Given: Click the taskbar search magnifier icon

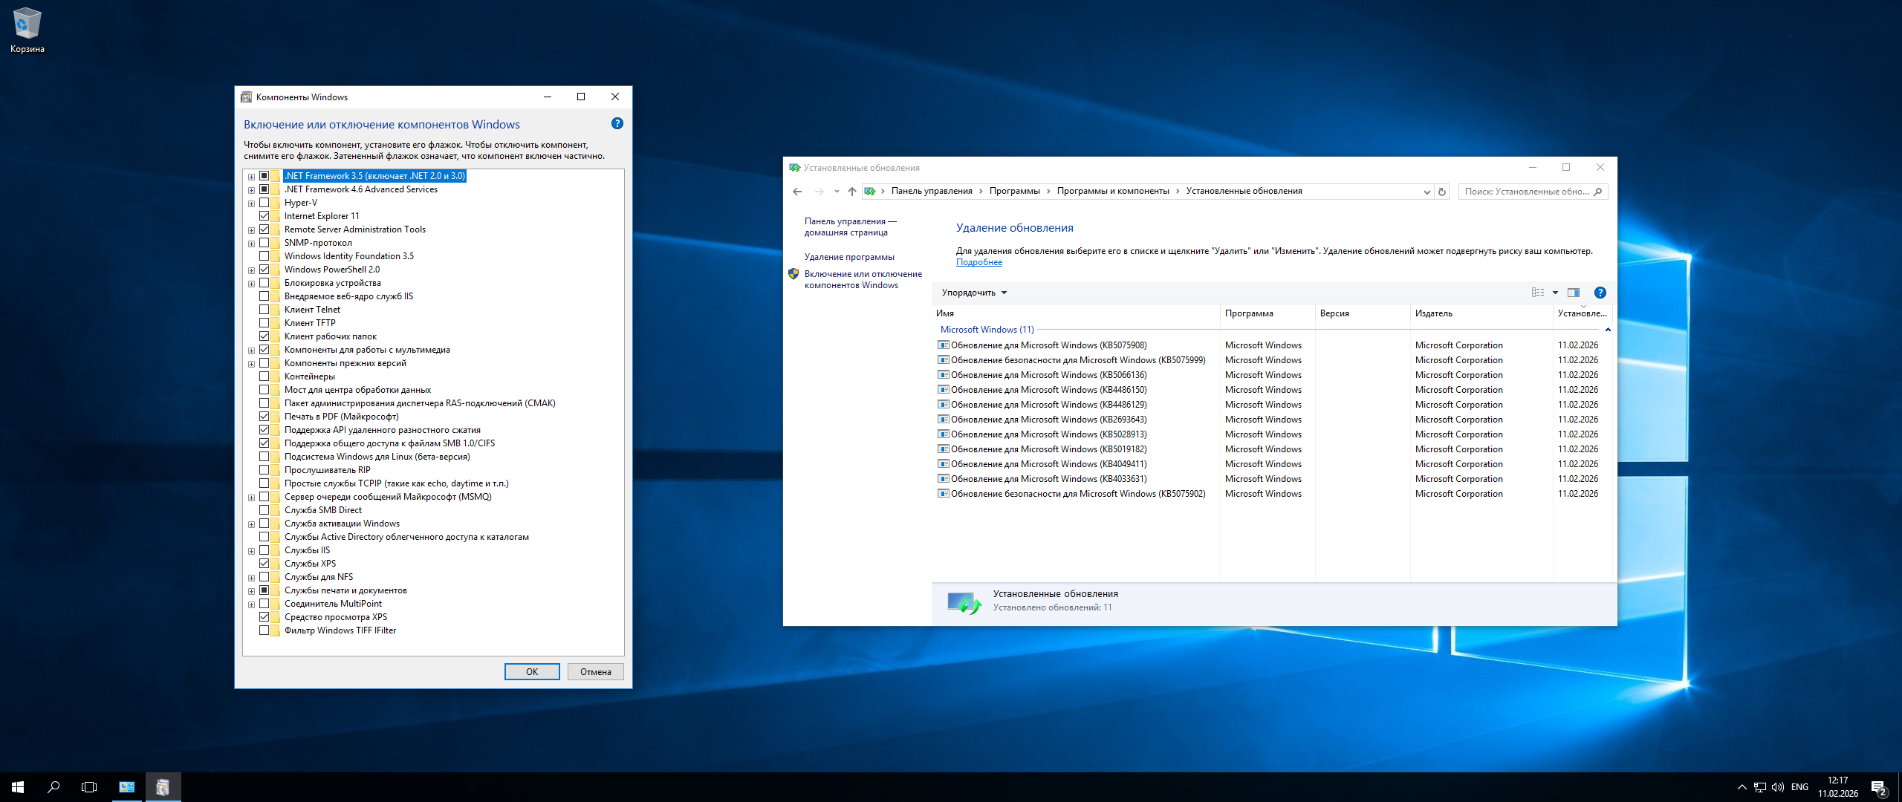Looking at the screenshot, I should point(53,786).
